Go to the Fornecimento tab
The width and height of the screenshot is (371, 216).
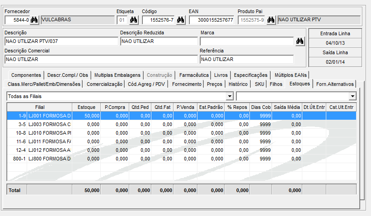187,84
